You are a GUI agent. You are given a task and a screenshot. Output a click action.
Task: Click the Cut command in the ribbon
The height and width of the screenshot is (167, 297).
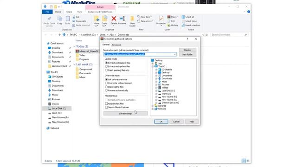76,17
